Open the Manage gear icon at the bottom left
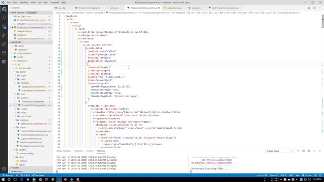Screen dimensions: 324x182 (x=4, y=168)
